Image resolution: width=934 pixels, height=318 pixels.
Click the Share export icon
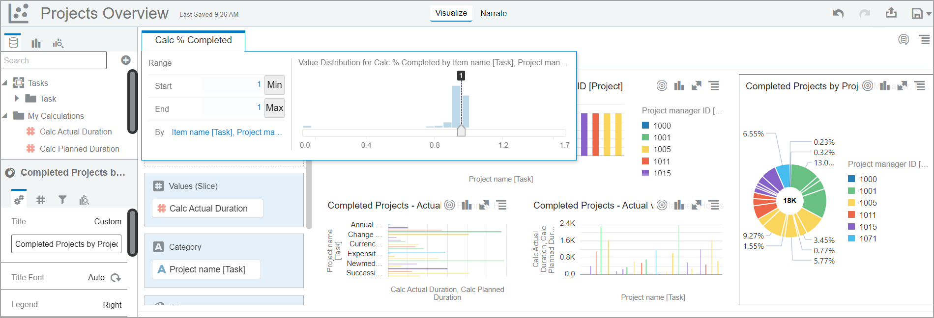click(891, 13)
